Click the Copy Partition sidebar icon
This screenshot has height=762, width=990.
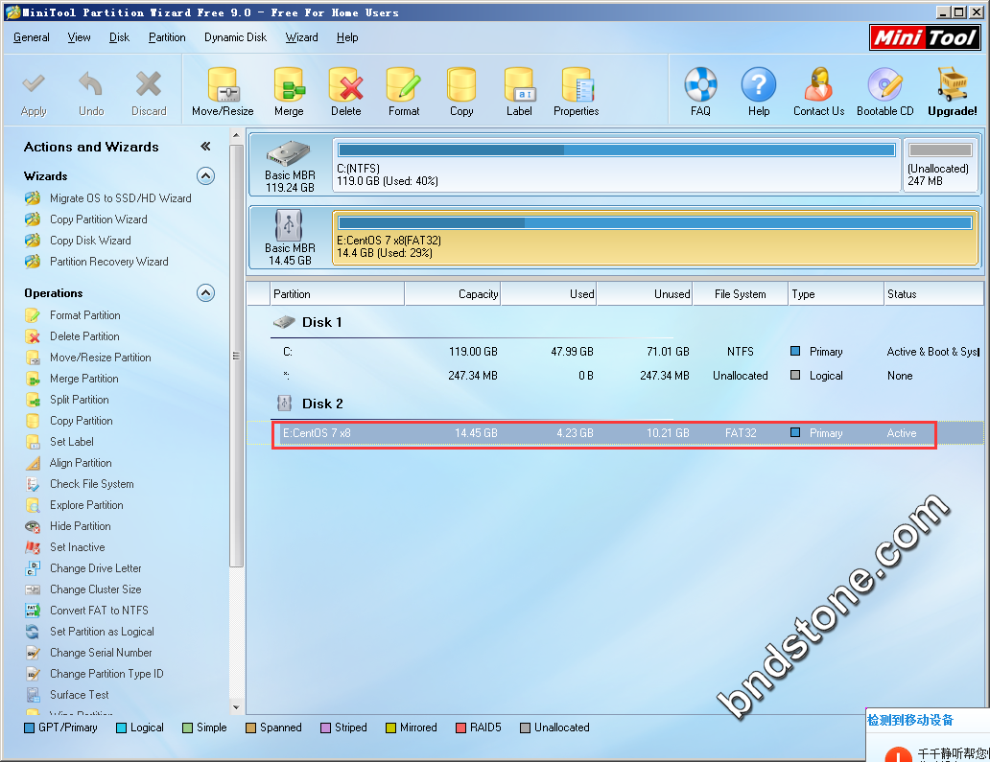[33, 421]
